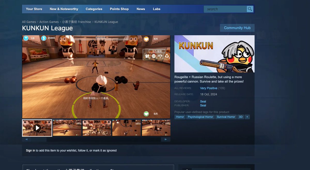
Task: Focus the store search field
Action: [225, 9]
